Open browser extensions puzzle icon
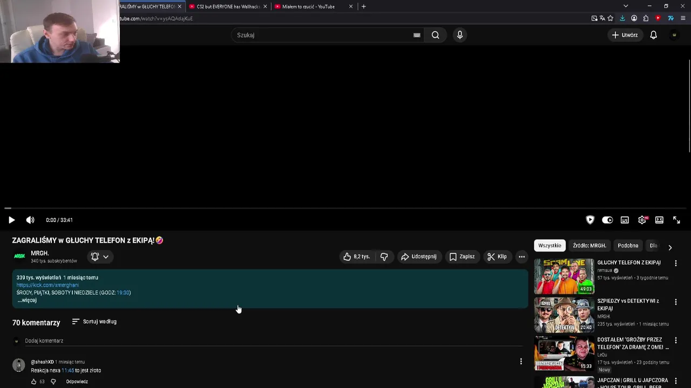This screenshot has width=691, height=388. pos(646,18)
